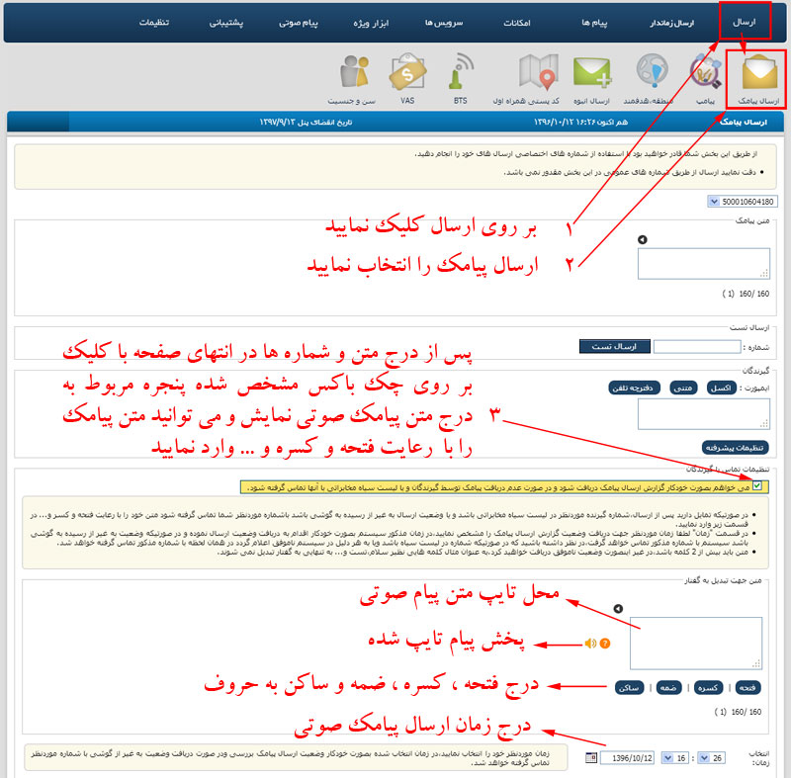
Task: Insert فتحه diacritic button
Action: [x=747, y=687]
